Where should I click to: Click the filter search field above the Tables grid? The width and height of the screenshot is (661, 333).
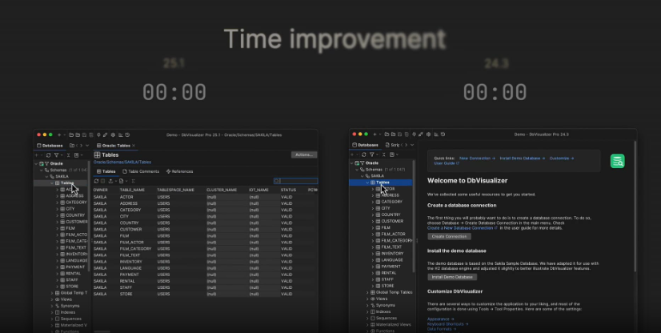pos(298,181)
